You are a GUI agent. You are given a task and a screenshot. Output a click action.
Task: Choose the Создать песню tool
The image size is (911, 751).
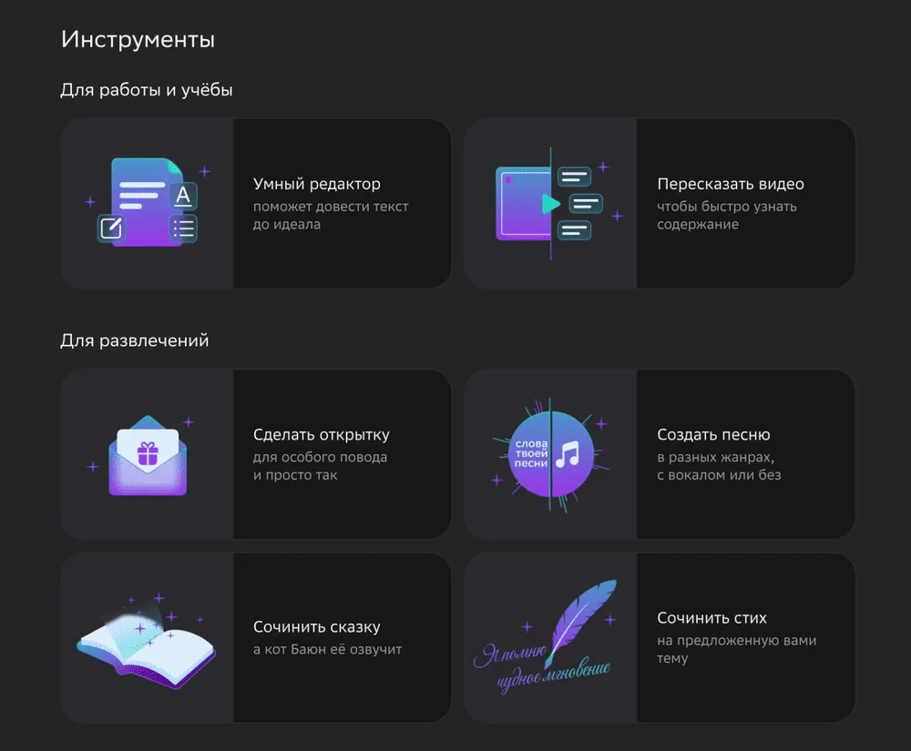pos(713,435)
